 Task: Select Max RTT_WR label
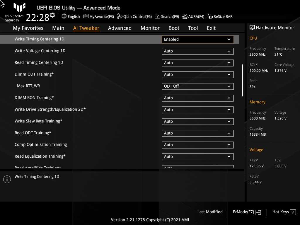28,86
